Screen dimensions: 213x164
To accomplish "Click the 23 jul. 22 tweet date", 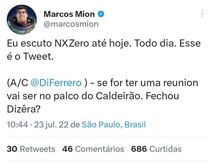I will click(51, 125).
